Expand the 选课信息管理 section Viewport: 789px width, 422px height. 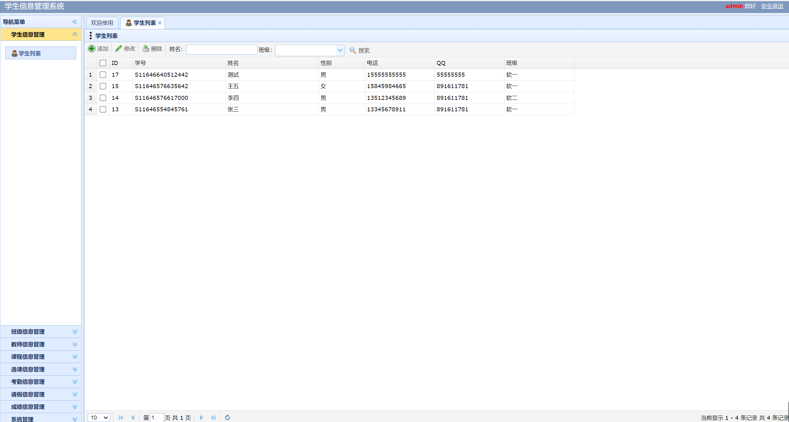(x=75, y=369)
